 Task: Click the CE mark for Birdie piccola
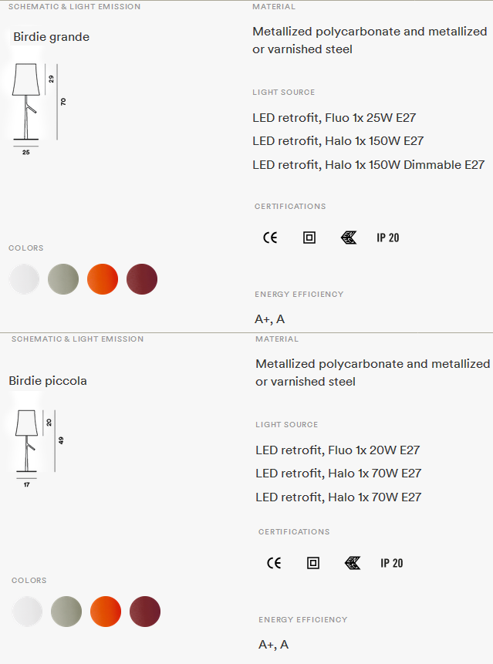pos(274,563)
